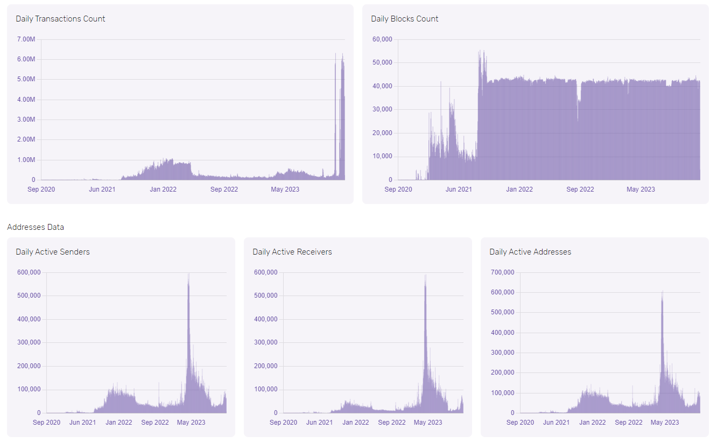This screenshot has height=443, width=717.
Task: Click 600,000 axis label on Active Receivers chart
Action: coord(265,272)
